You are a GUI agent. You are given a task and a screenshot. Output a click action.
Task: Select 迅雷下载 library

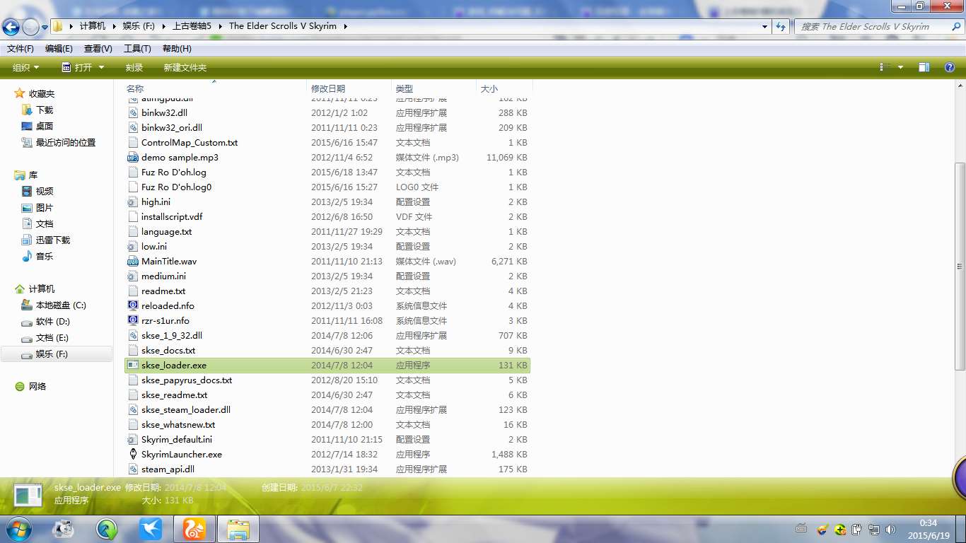click(x=53, y=240)
